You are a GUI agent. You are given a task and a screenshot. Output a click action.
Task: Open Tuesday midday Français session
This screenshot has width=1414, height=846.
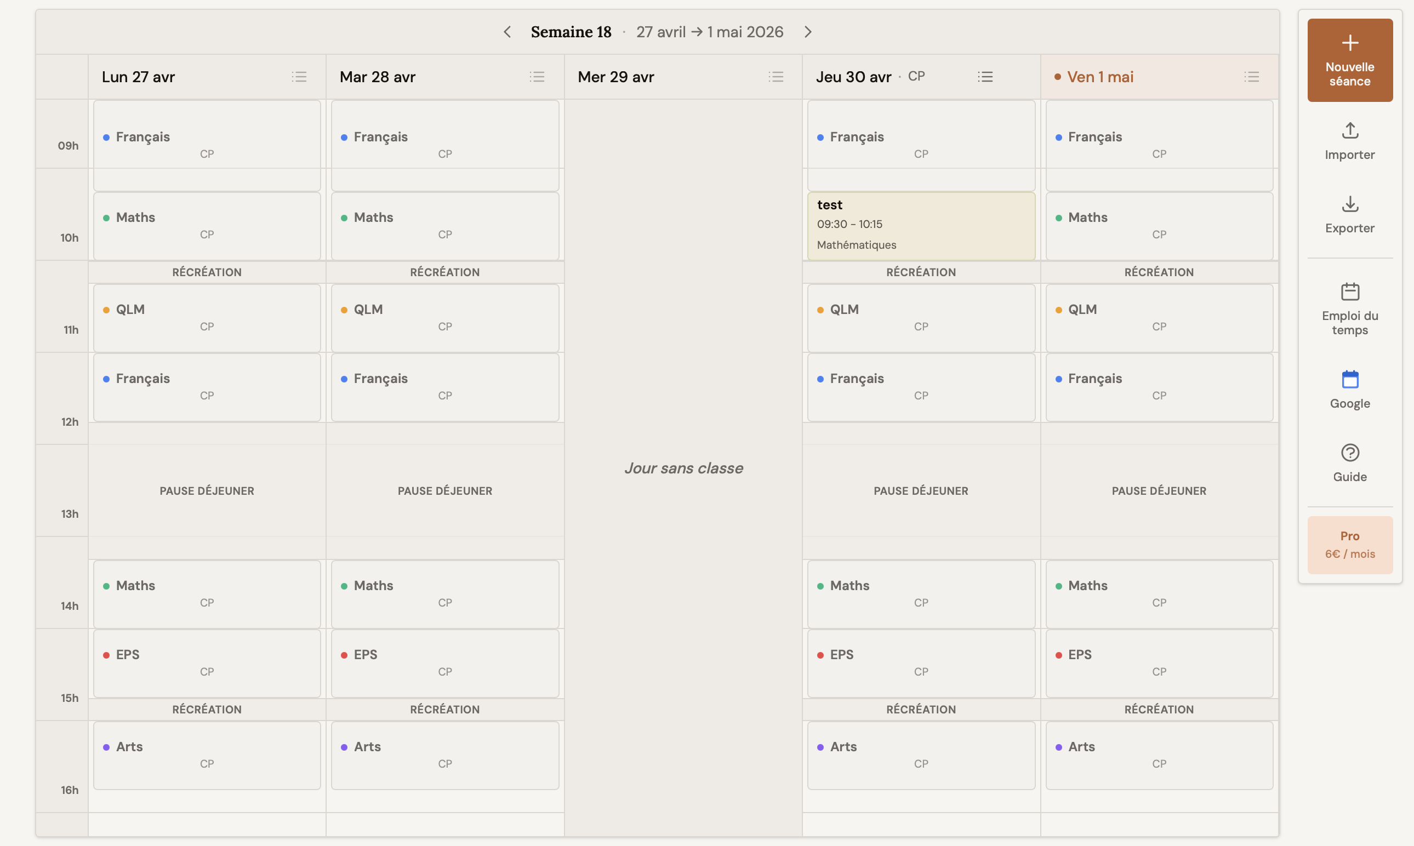[x=444, y=387]
